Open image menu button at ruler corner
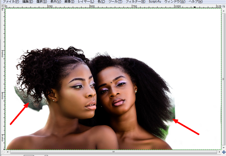Image resolution: width=226 pixels, height=156 pixels. (3, 6)
